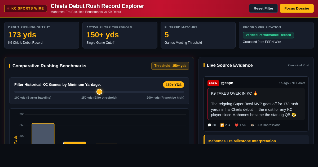
Task: Select the minimum yardage slider handle
Action: 99,92
